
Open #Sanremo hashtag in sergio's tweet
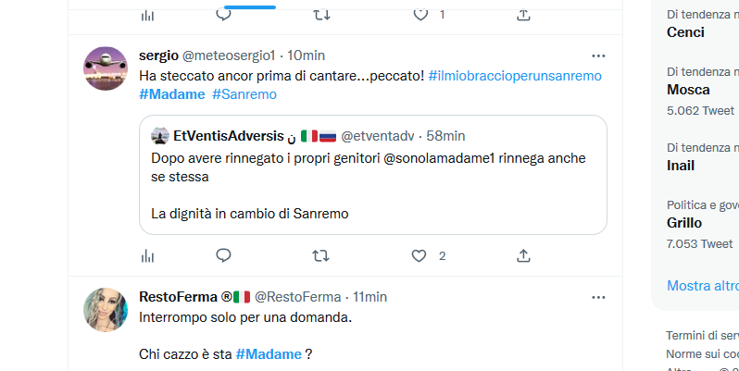(x=244, y=94)
